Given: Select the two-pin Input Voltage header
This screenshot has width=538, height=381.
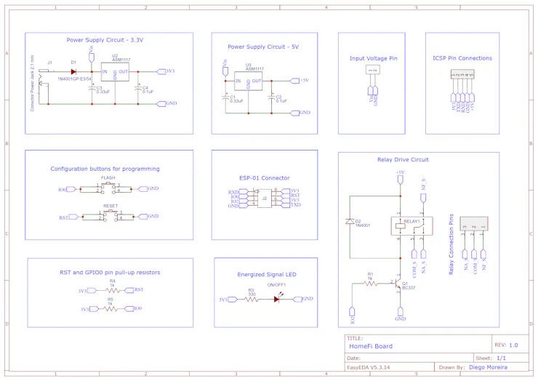Looking at the screenshot, I should tap(373, 70).
